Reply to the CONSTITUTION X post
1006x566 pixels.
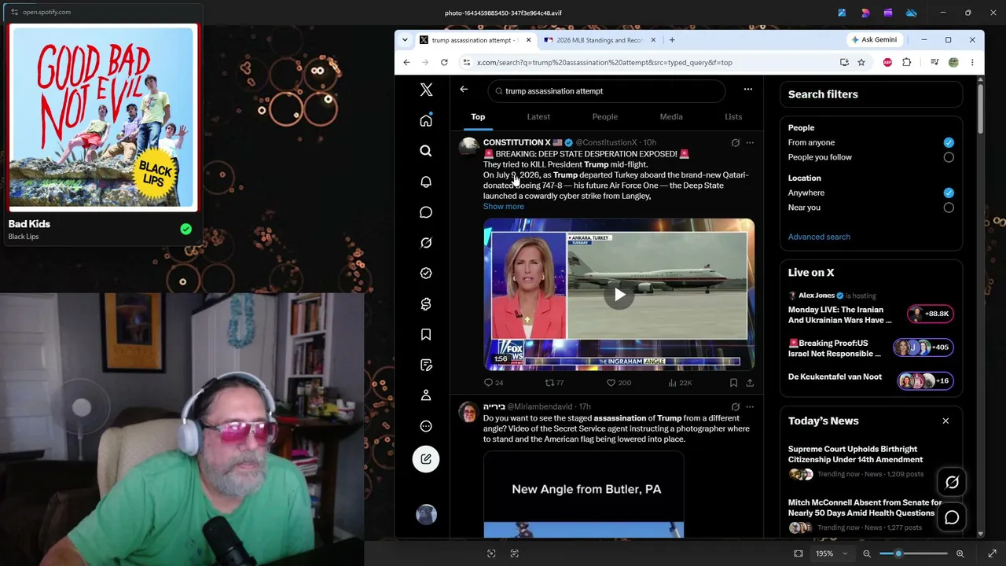coord(494,383)
